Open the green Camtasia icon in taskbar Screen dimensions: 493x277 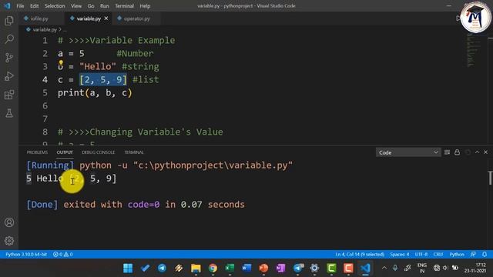click(x=331, y=269)
